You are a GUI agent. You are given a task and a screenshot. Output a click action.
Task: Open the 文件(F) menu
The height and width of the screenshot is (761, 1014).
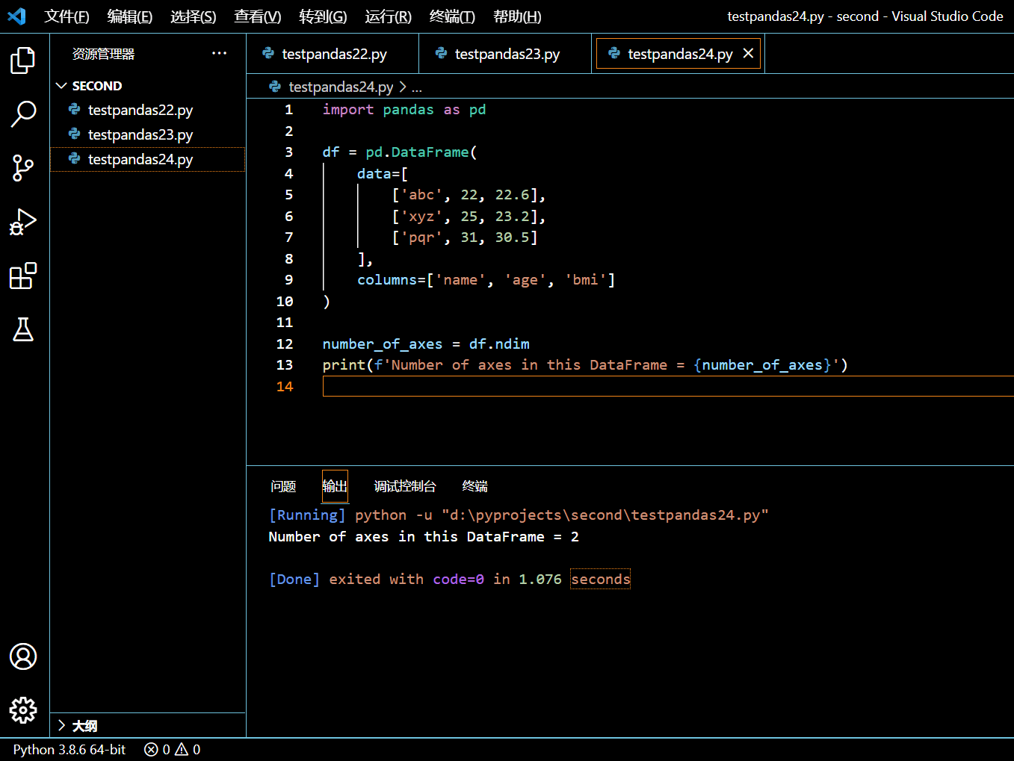tap(67, 16)
